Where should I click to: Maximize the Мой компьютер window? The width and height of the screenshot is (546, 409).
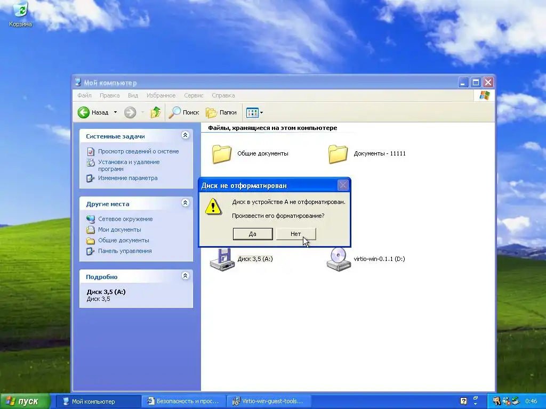coord(476,83)
